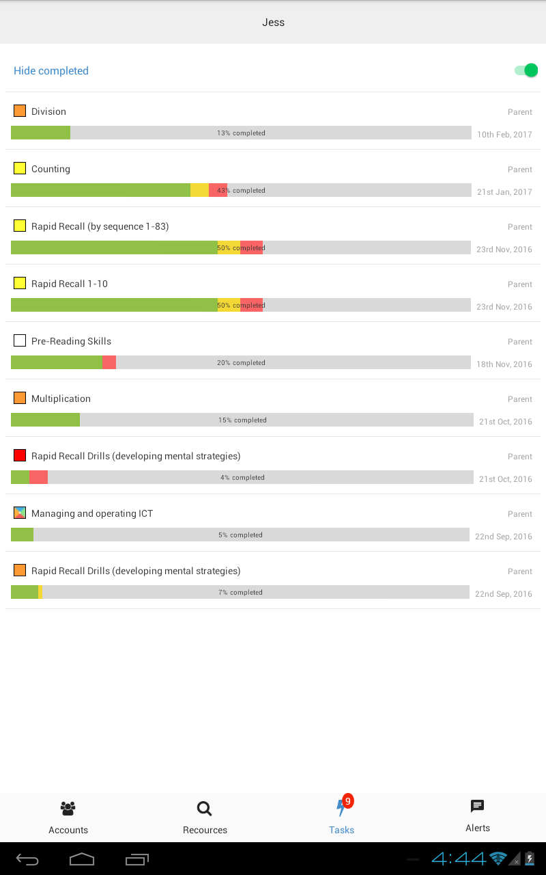Open the Multiplication task
The height and width of the screenshot is (875, 546).
coord(61,399)
